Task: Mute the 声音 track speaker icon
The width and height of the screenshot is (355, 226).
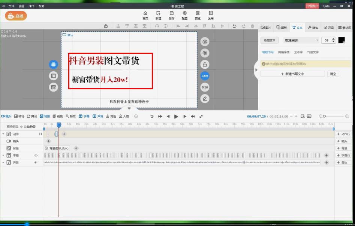Action: pos(36,162)
